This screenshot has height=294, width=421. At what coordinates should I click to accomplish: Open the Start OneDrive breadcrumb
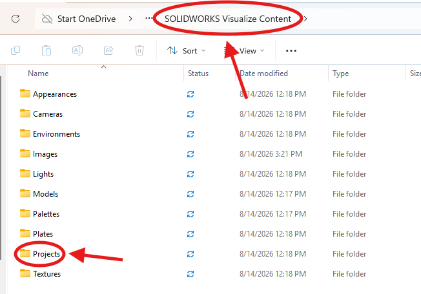pyautogui.click(x=87, y=19)
